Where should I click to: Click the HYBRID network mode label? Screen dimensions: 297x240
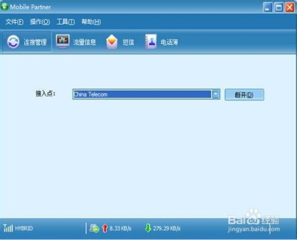24,228
